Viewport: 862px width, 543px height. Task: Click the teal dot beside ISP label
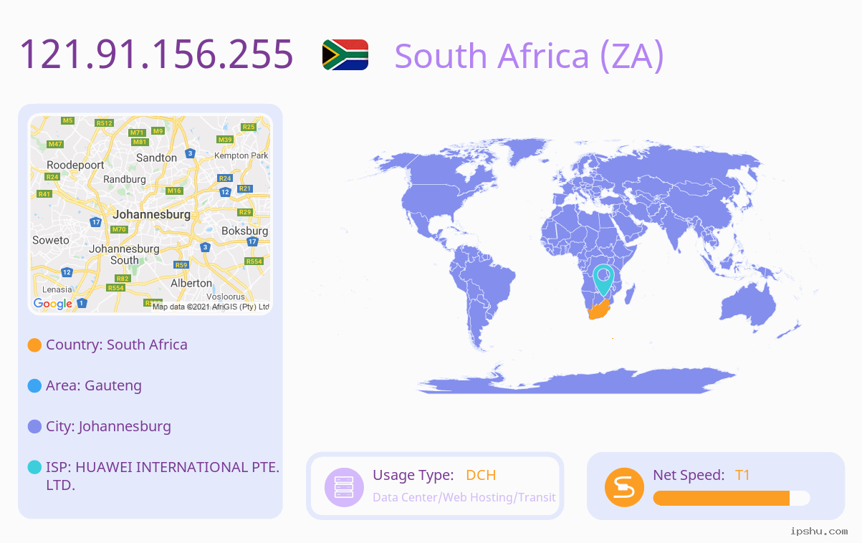tap(34, 467)
